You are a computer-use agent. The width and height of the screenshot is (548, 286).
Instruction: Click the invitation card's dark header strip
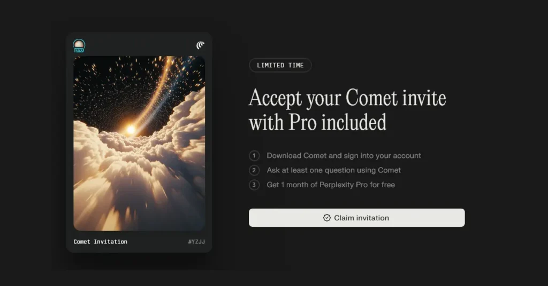139,45
